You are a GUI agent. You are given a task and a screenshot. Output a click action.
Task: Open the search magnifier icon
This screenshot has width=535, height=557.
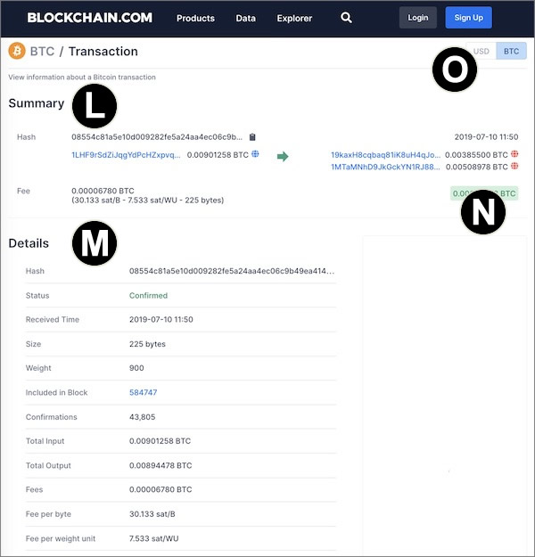pos(346,18)
